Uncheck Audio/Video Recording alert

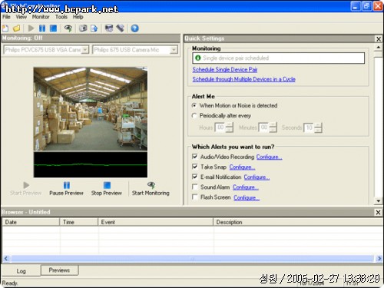click(195, 157)
